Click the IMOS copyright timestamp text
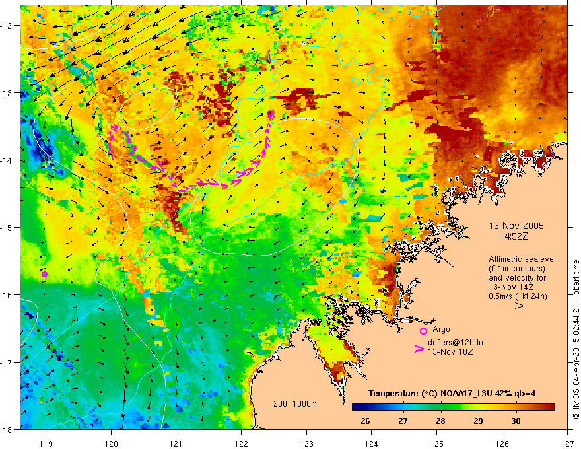 (576, 339)
